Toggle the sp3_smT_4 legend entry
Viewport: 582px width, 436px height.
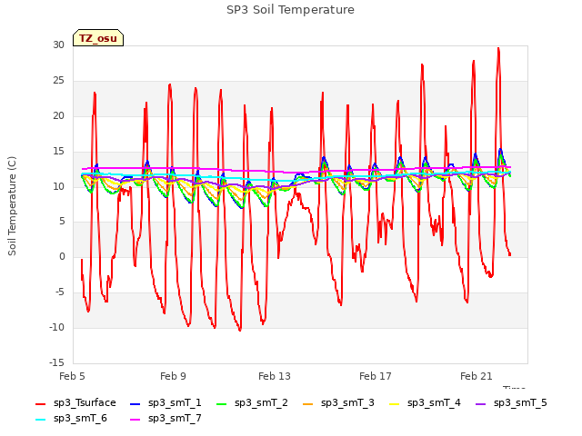click(425, 403)
